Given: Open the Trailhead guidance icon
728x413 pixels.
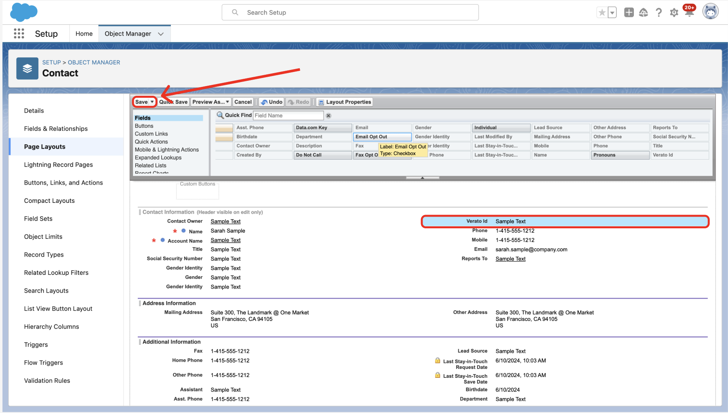Looking at the screenshot, I should (x=644, y=13).
